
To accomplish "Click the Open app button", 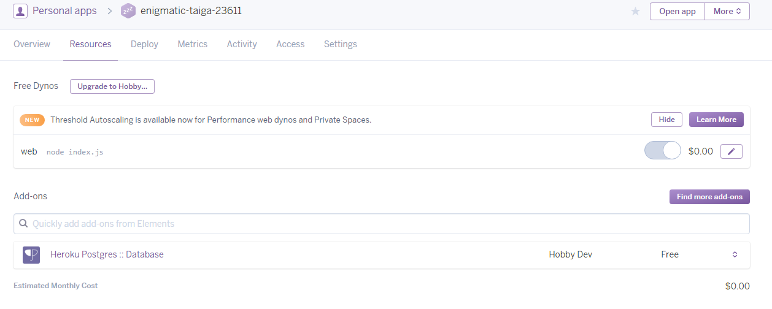I will point(677,11).
